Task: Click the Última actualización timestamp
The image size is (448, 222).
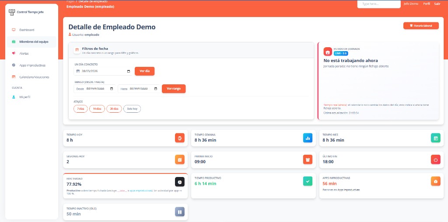Action: tap(341, 113)
